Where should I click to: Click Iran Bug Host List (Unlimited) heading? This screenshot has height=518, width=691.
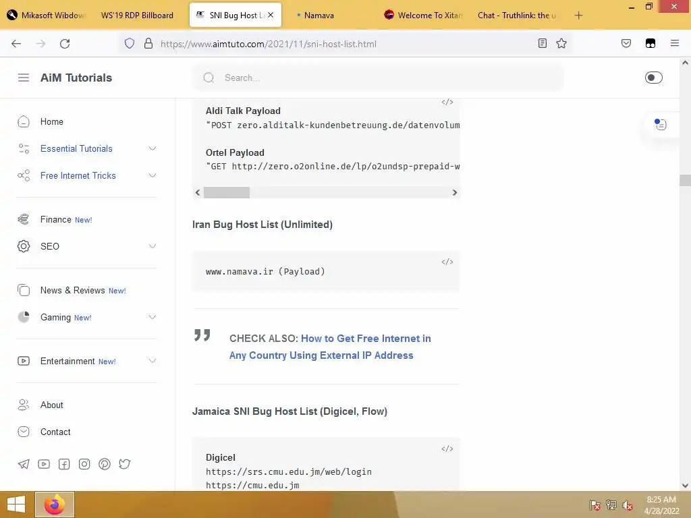click(262, 224)
